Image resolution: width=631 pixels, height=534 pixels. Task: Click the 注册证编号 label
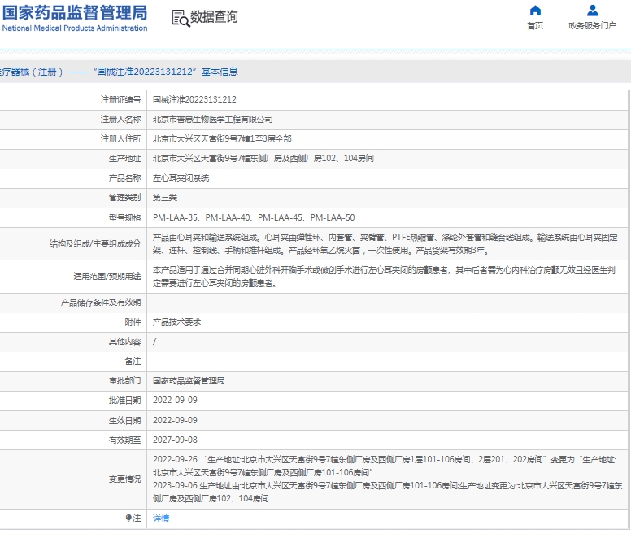point(120,100)
